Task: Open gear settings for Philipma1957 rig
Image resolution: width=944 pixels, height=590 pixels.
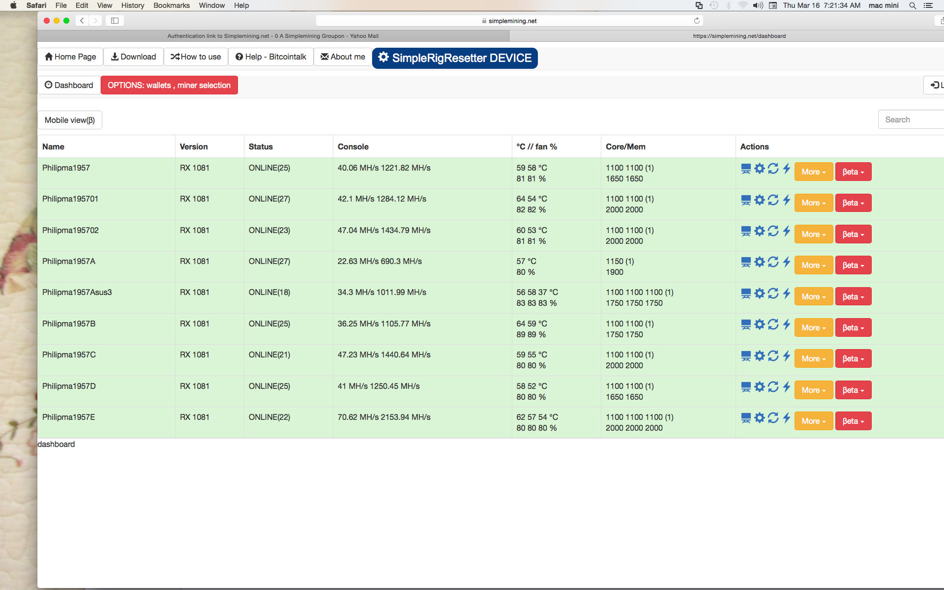Action: pyautogui.click(x=760, y=169)
